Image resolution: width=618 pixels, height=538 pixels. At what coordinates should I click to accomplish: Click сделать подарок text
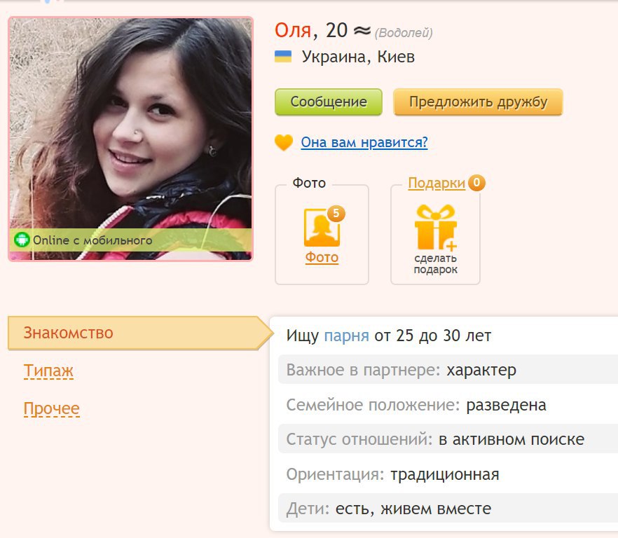(436, 264)
